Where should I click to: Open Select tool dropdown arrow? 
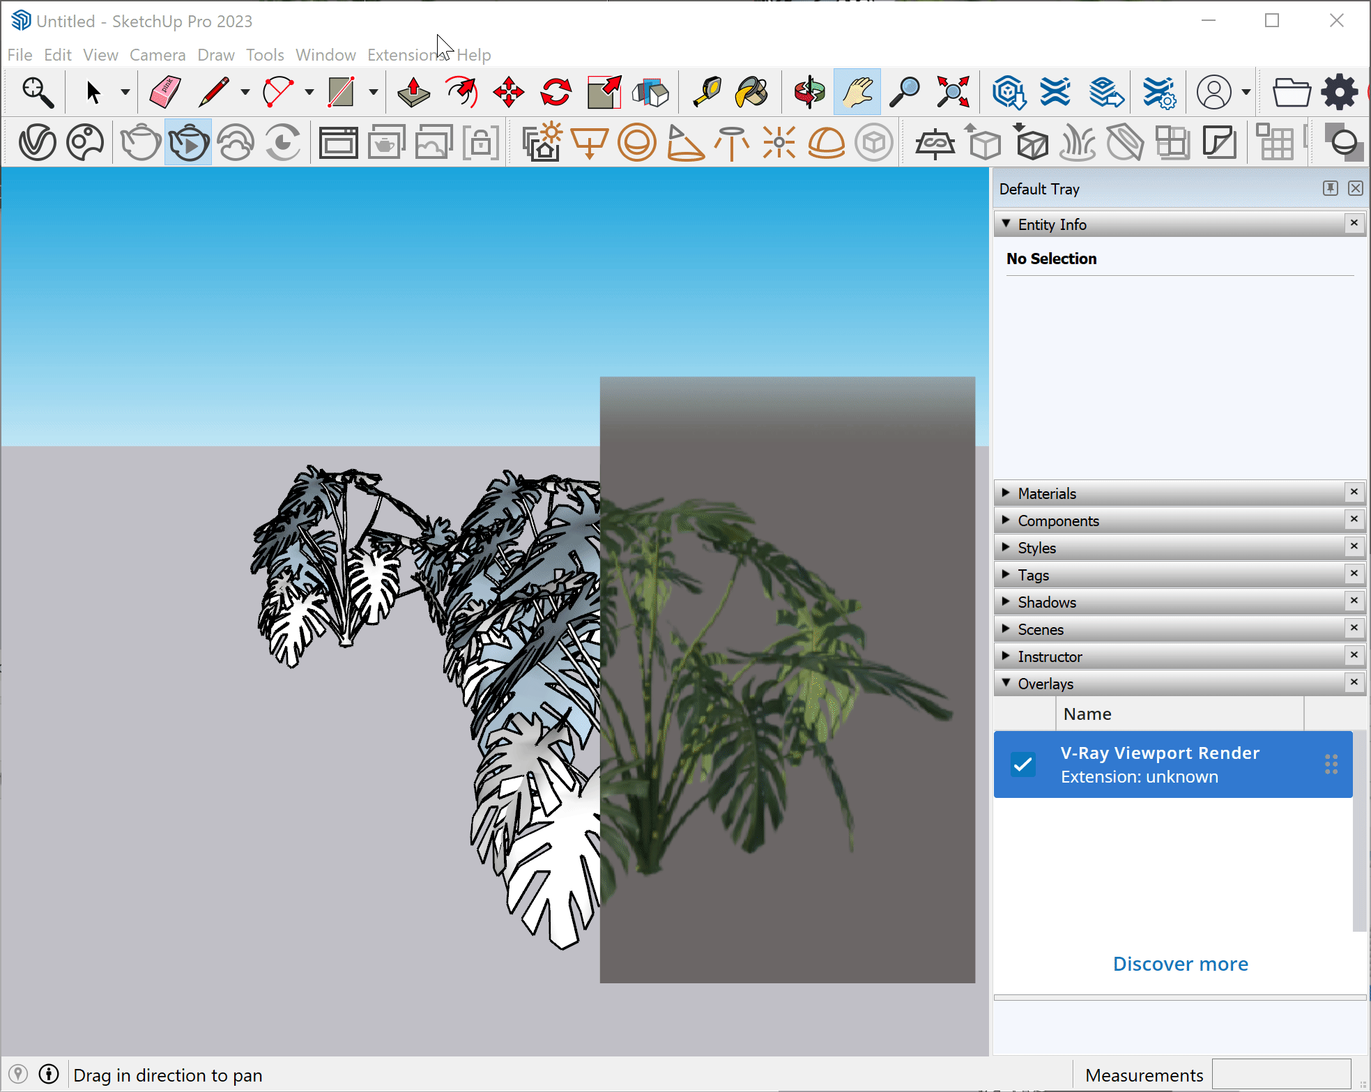coord(125,93)
